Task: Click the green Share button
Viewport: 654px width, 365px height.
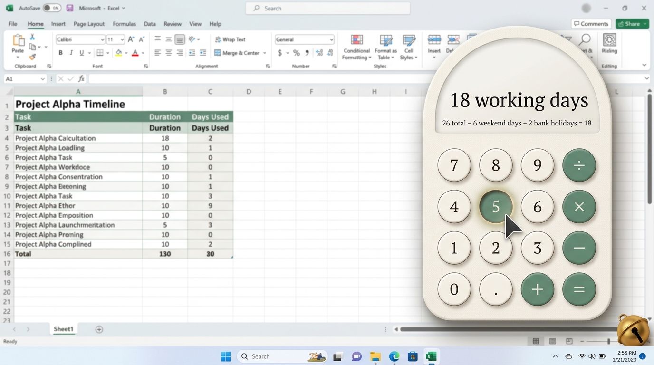Action: click(x=632, y=24)
